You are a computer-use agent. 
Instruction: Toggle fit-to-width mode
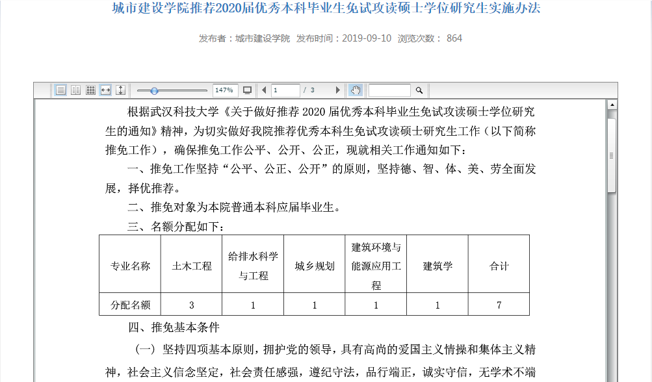pos(105,90)
